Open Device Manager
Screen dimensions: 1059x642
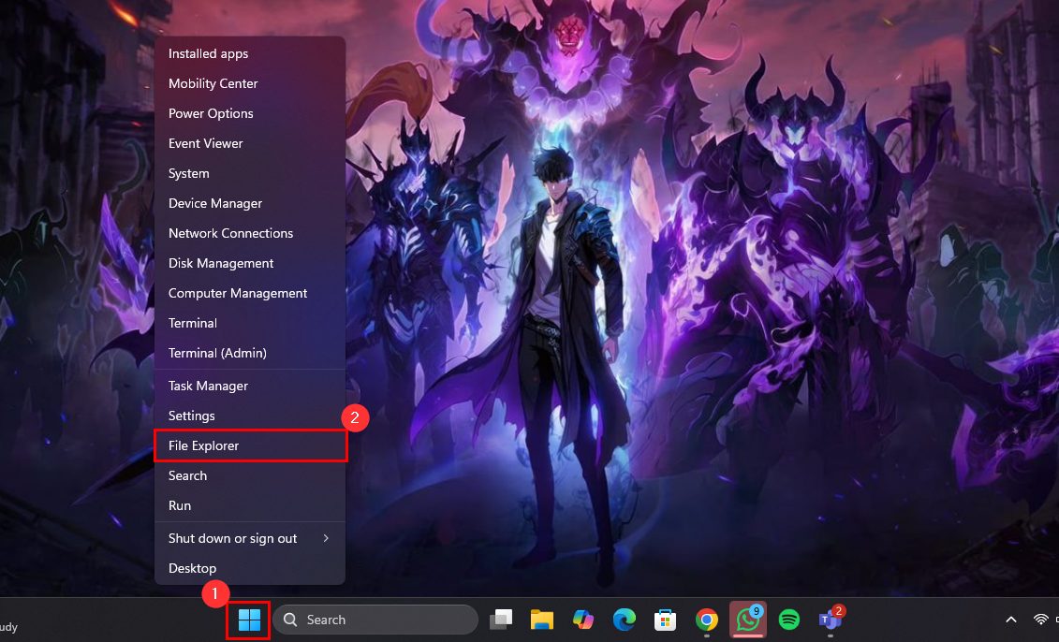point(250,203)
